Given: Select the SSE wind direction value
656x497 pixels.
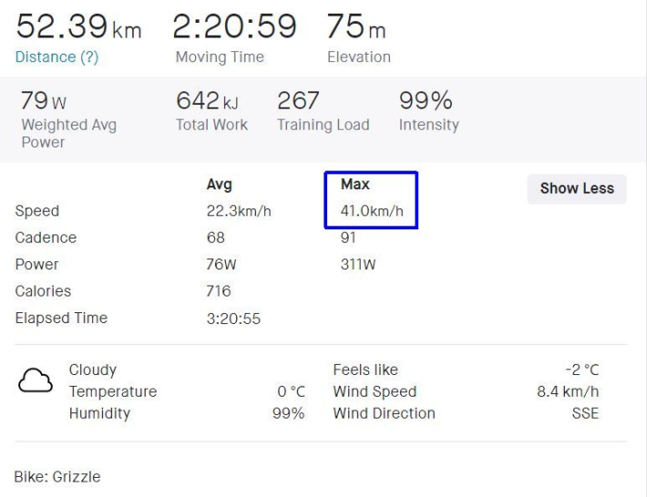Looking at the screenshot, I should tap(584, 413).
